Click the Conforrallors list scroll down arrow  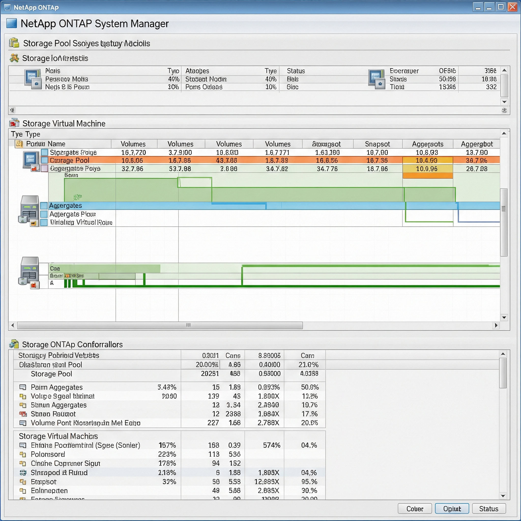[x=503, y=496]
